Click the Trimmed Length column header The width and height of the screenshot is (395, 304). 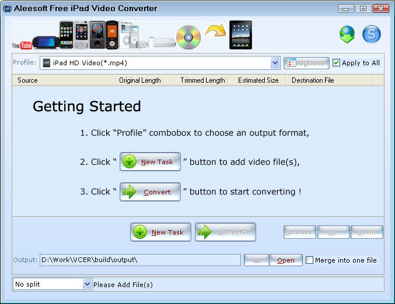(195, 80)
